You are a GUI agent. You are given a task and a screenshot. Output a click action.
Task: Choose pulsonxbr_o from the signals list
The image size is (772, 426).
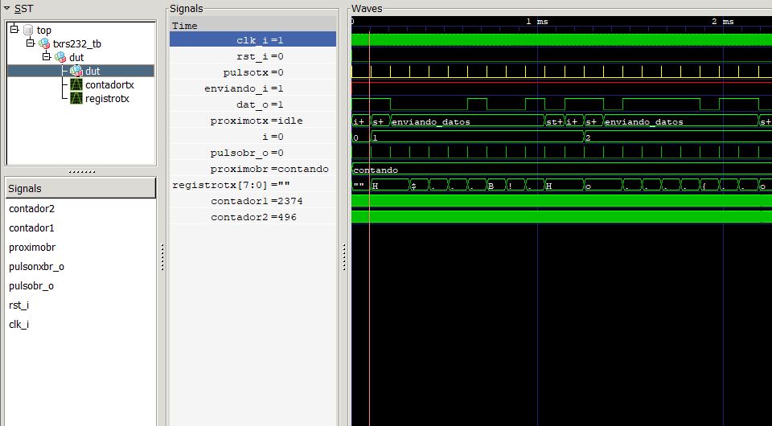pyautogui.click(x=36, y=266)
